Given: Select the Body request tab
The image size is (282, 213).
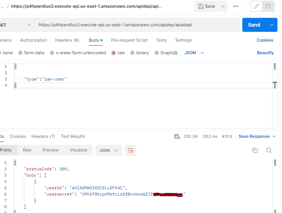Looking at the screenshot, I should [96, 40].
